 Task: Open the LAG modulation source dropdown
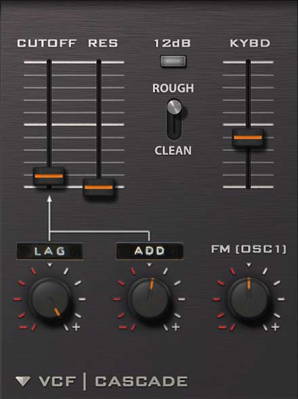tap(50, 251)
